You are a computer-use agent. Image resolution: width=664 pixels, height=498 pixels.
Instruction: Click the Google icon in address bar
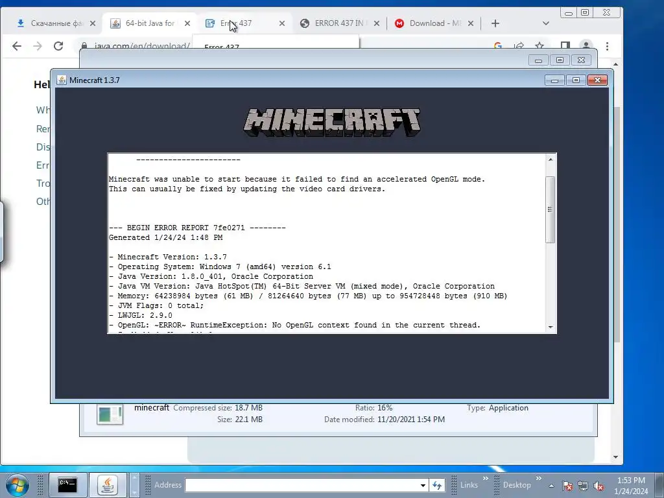coord(498,45)
